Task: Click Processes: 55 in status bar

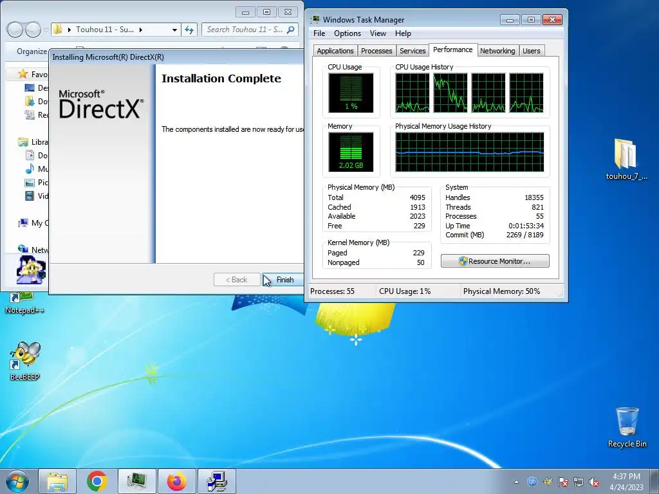Action: [332, 291]
